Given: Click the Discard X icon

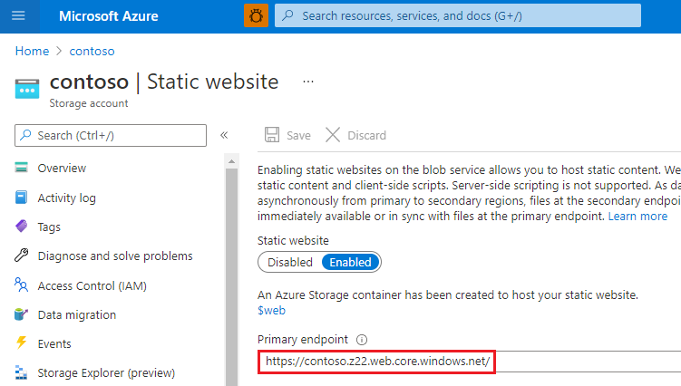Looking at the screenshot, I should (333, 135).
